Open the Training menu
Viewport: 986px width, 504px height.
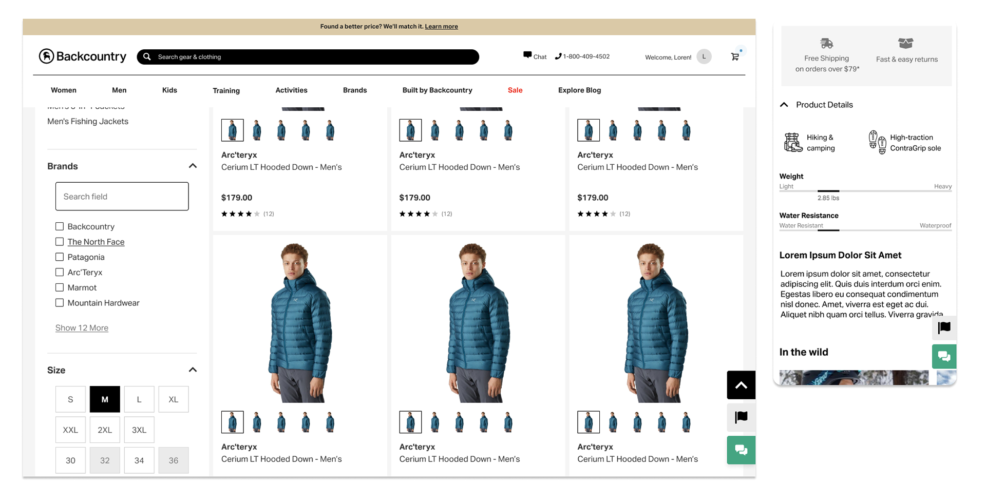pyautogui.click(x=226, y=90)
